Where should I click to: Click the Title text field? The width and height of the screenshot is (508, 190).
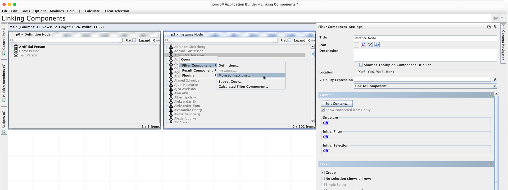coord(425,38)
